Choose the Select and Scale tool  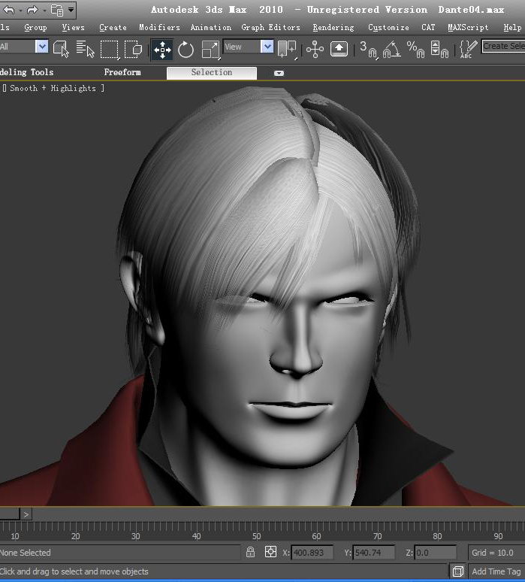(x=210, y=49)
